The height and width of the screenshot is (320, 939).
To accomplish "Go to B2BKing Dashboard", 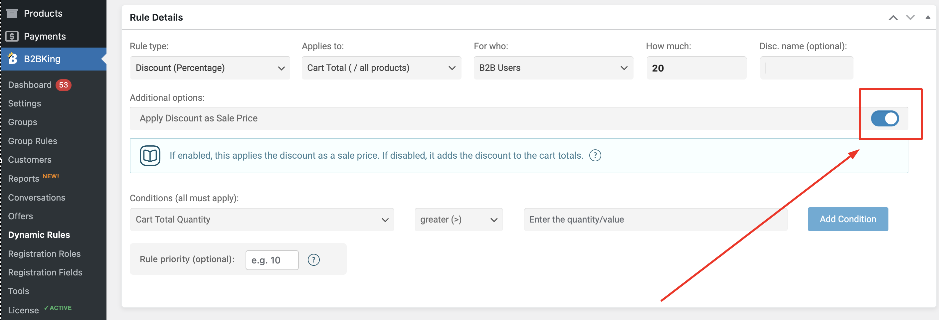I will point(30,85).
